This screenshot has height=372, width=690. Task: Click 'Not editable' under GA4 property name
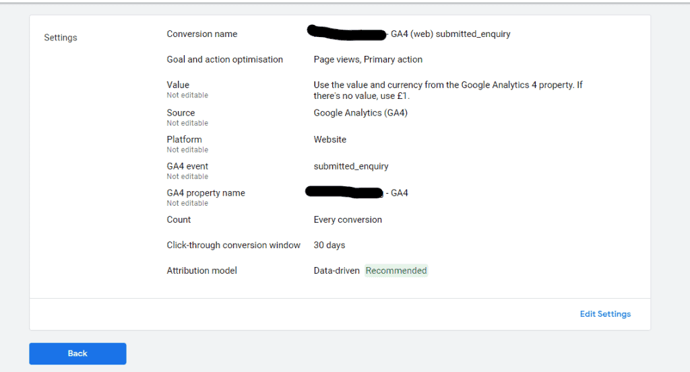(x=187, y=203)
